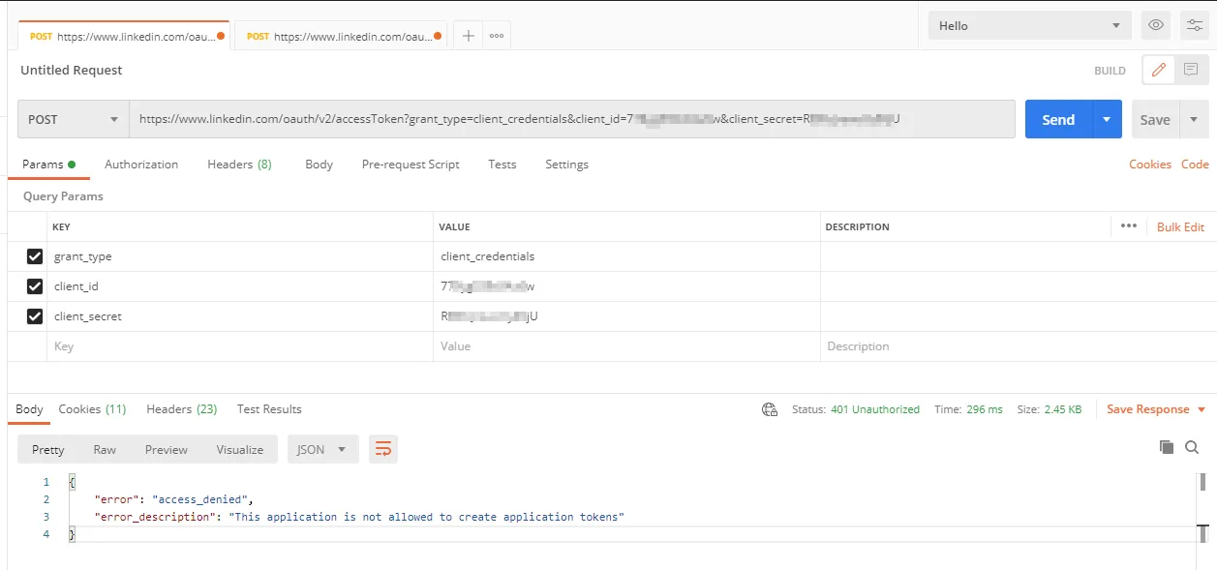Click the 2.45 KB response size

1063,409
